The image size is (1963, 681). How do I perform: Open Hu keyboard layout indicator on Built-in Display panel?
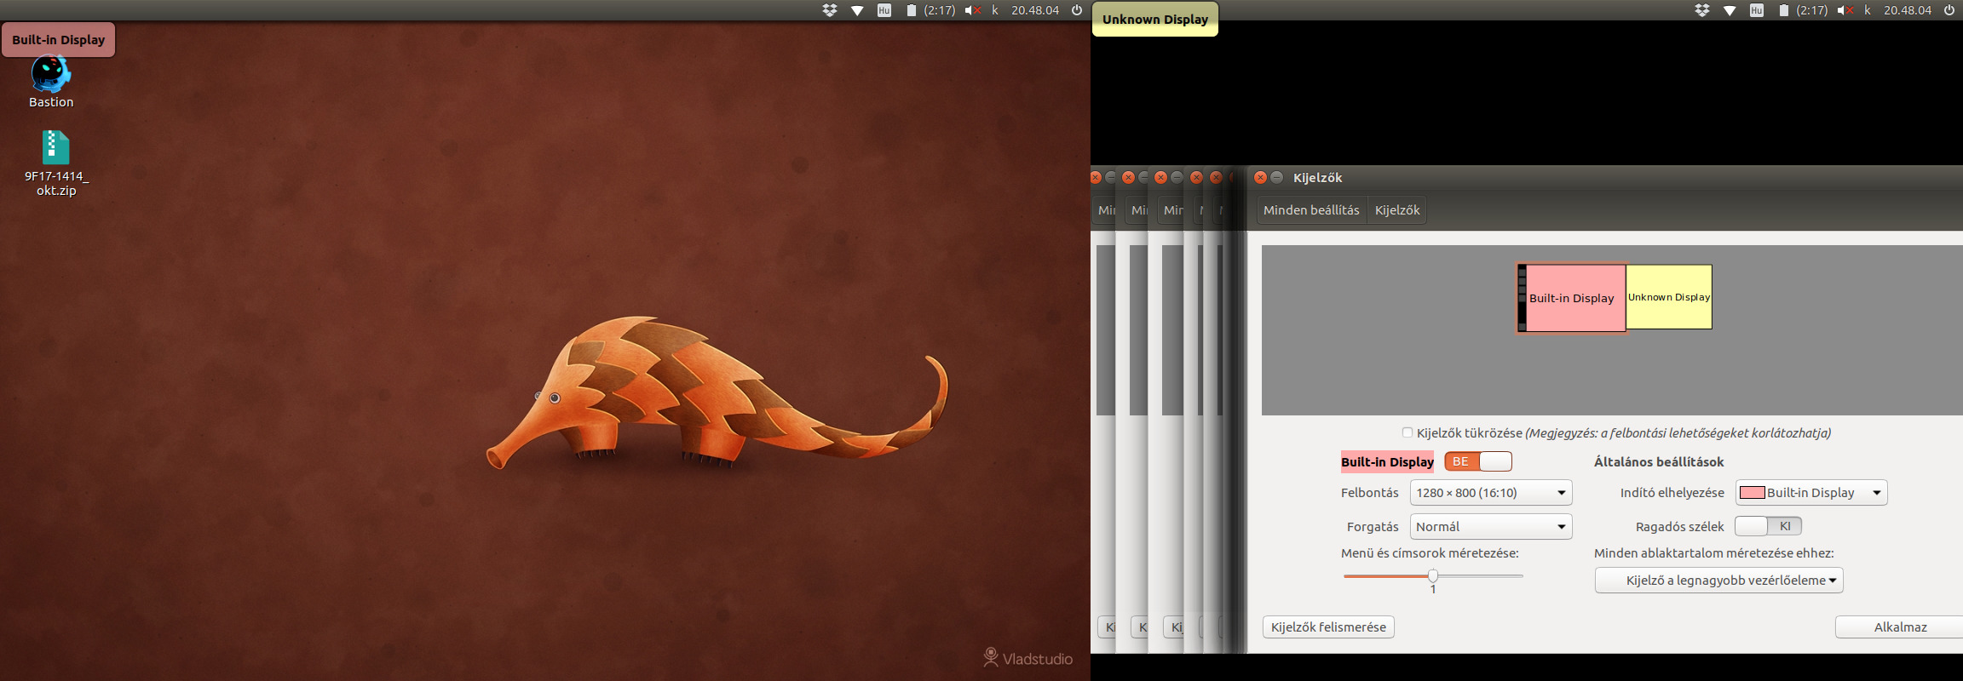pyautogui.click(x=884, y=10)
